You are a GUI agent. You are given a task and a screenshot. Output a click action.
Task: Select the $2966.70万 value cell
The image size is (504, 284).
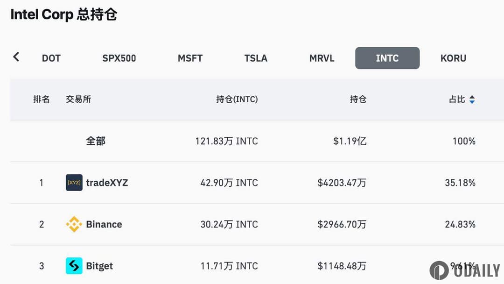(x=342, y=224)
